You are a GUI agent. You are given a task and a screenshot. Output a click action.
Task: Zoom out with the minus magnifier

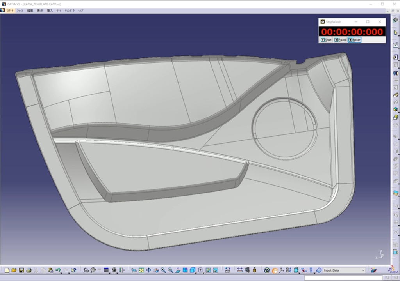tap(170, 270)
